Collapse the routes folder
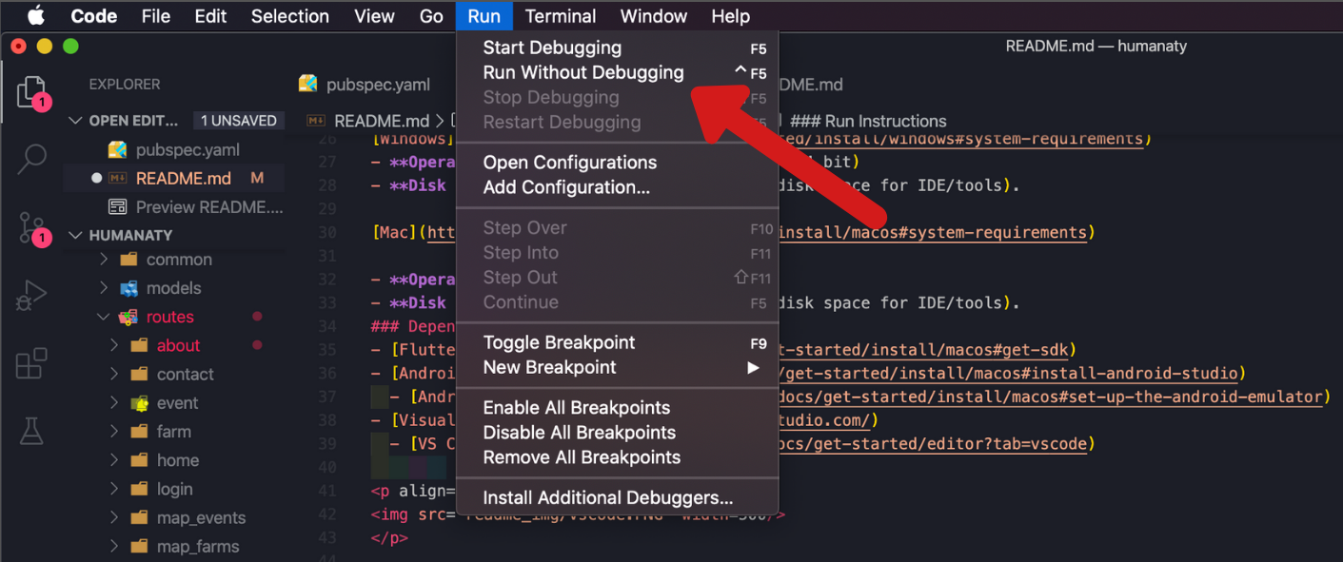This screenshot has height=562, width=1343. point(104,317)
